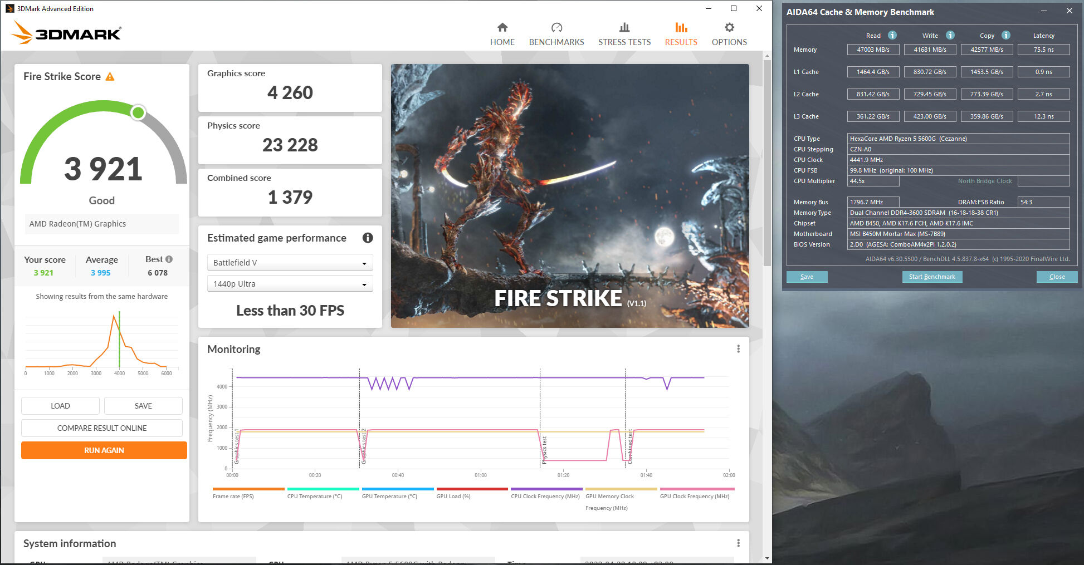
Task: Click the BIOS Version field in AIDA64
Action: click(x=958, y=244)
